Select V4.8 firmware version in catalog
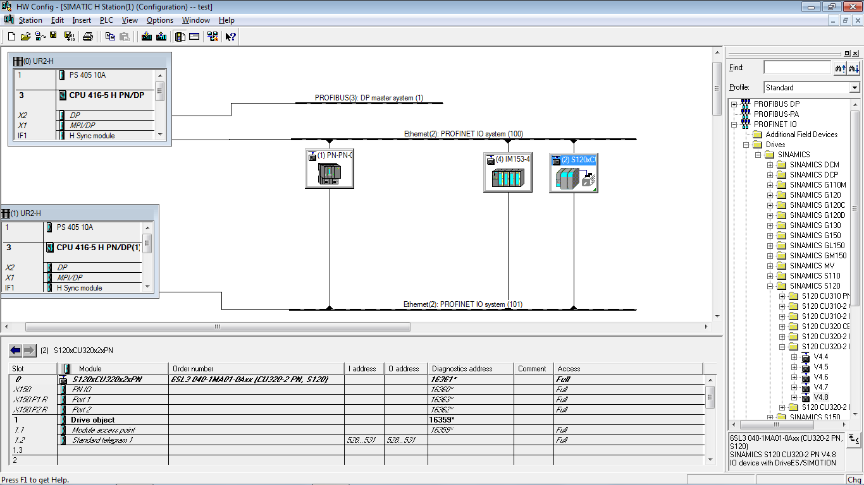This screenshot has width=864, height=485. 821,397
